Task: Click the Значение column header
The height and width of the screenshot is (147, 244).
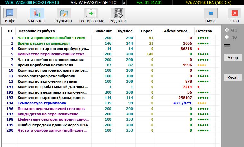Action: pos(103,31)
